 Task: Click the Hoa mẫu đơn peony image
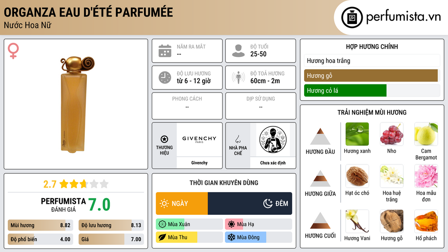pyautogui.click(x=426, y=176)
